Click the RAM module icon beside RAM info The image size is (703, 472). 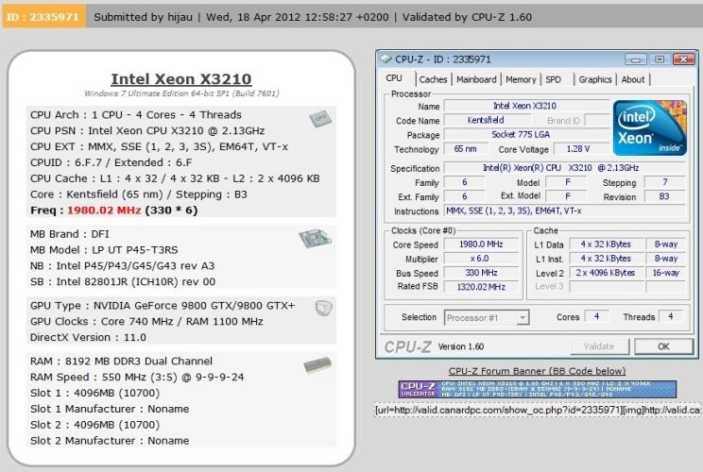pos(317,365)
